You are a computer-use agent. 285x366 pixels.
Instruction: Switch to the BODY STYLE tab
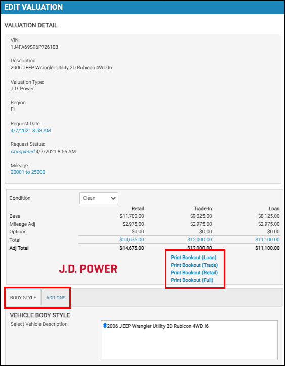(23, 298)
